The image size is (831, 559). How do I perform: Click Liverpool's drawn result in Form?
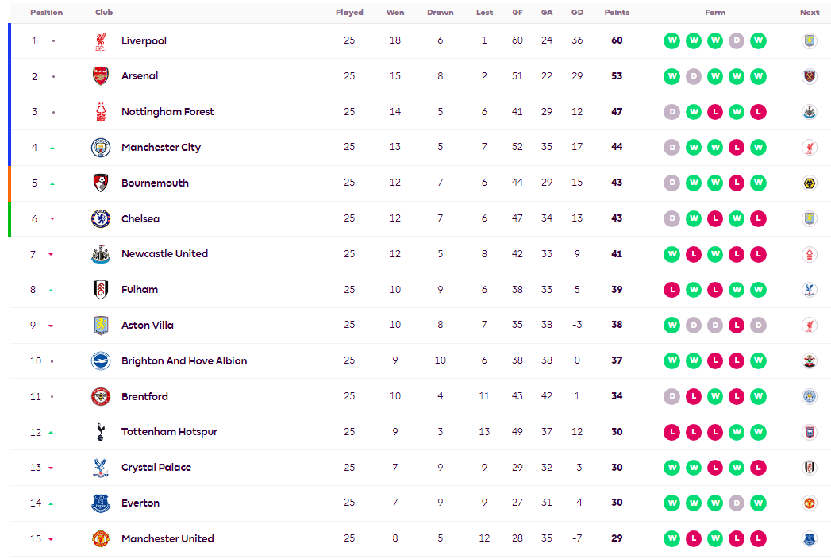point(737,40)
